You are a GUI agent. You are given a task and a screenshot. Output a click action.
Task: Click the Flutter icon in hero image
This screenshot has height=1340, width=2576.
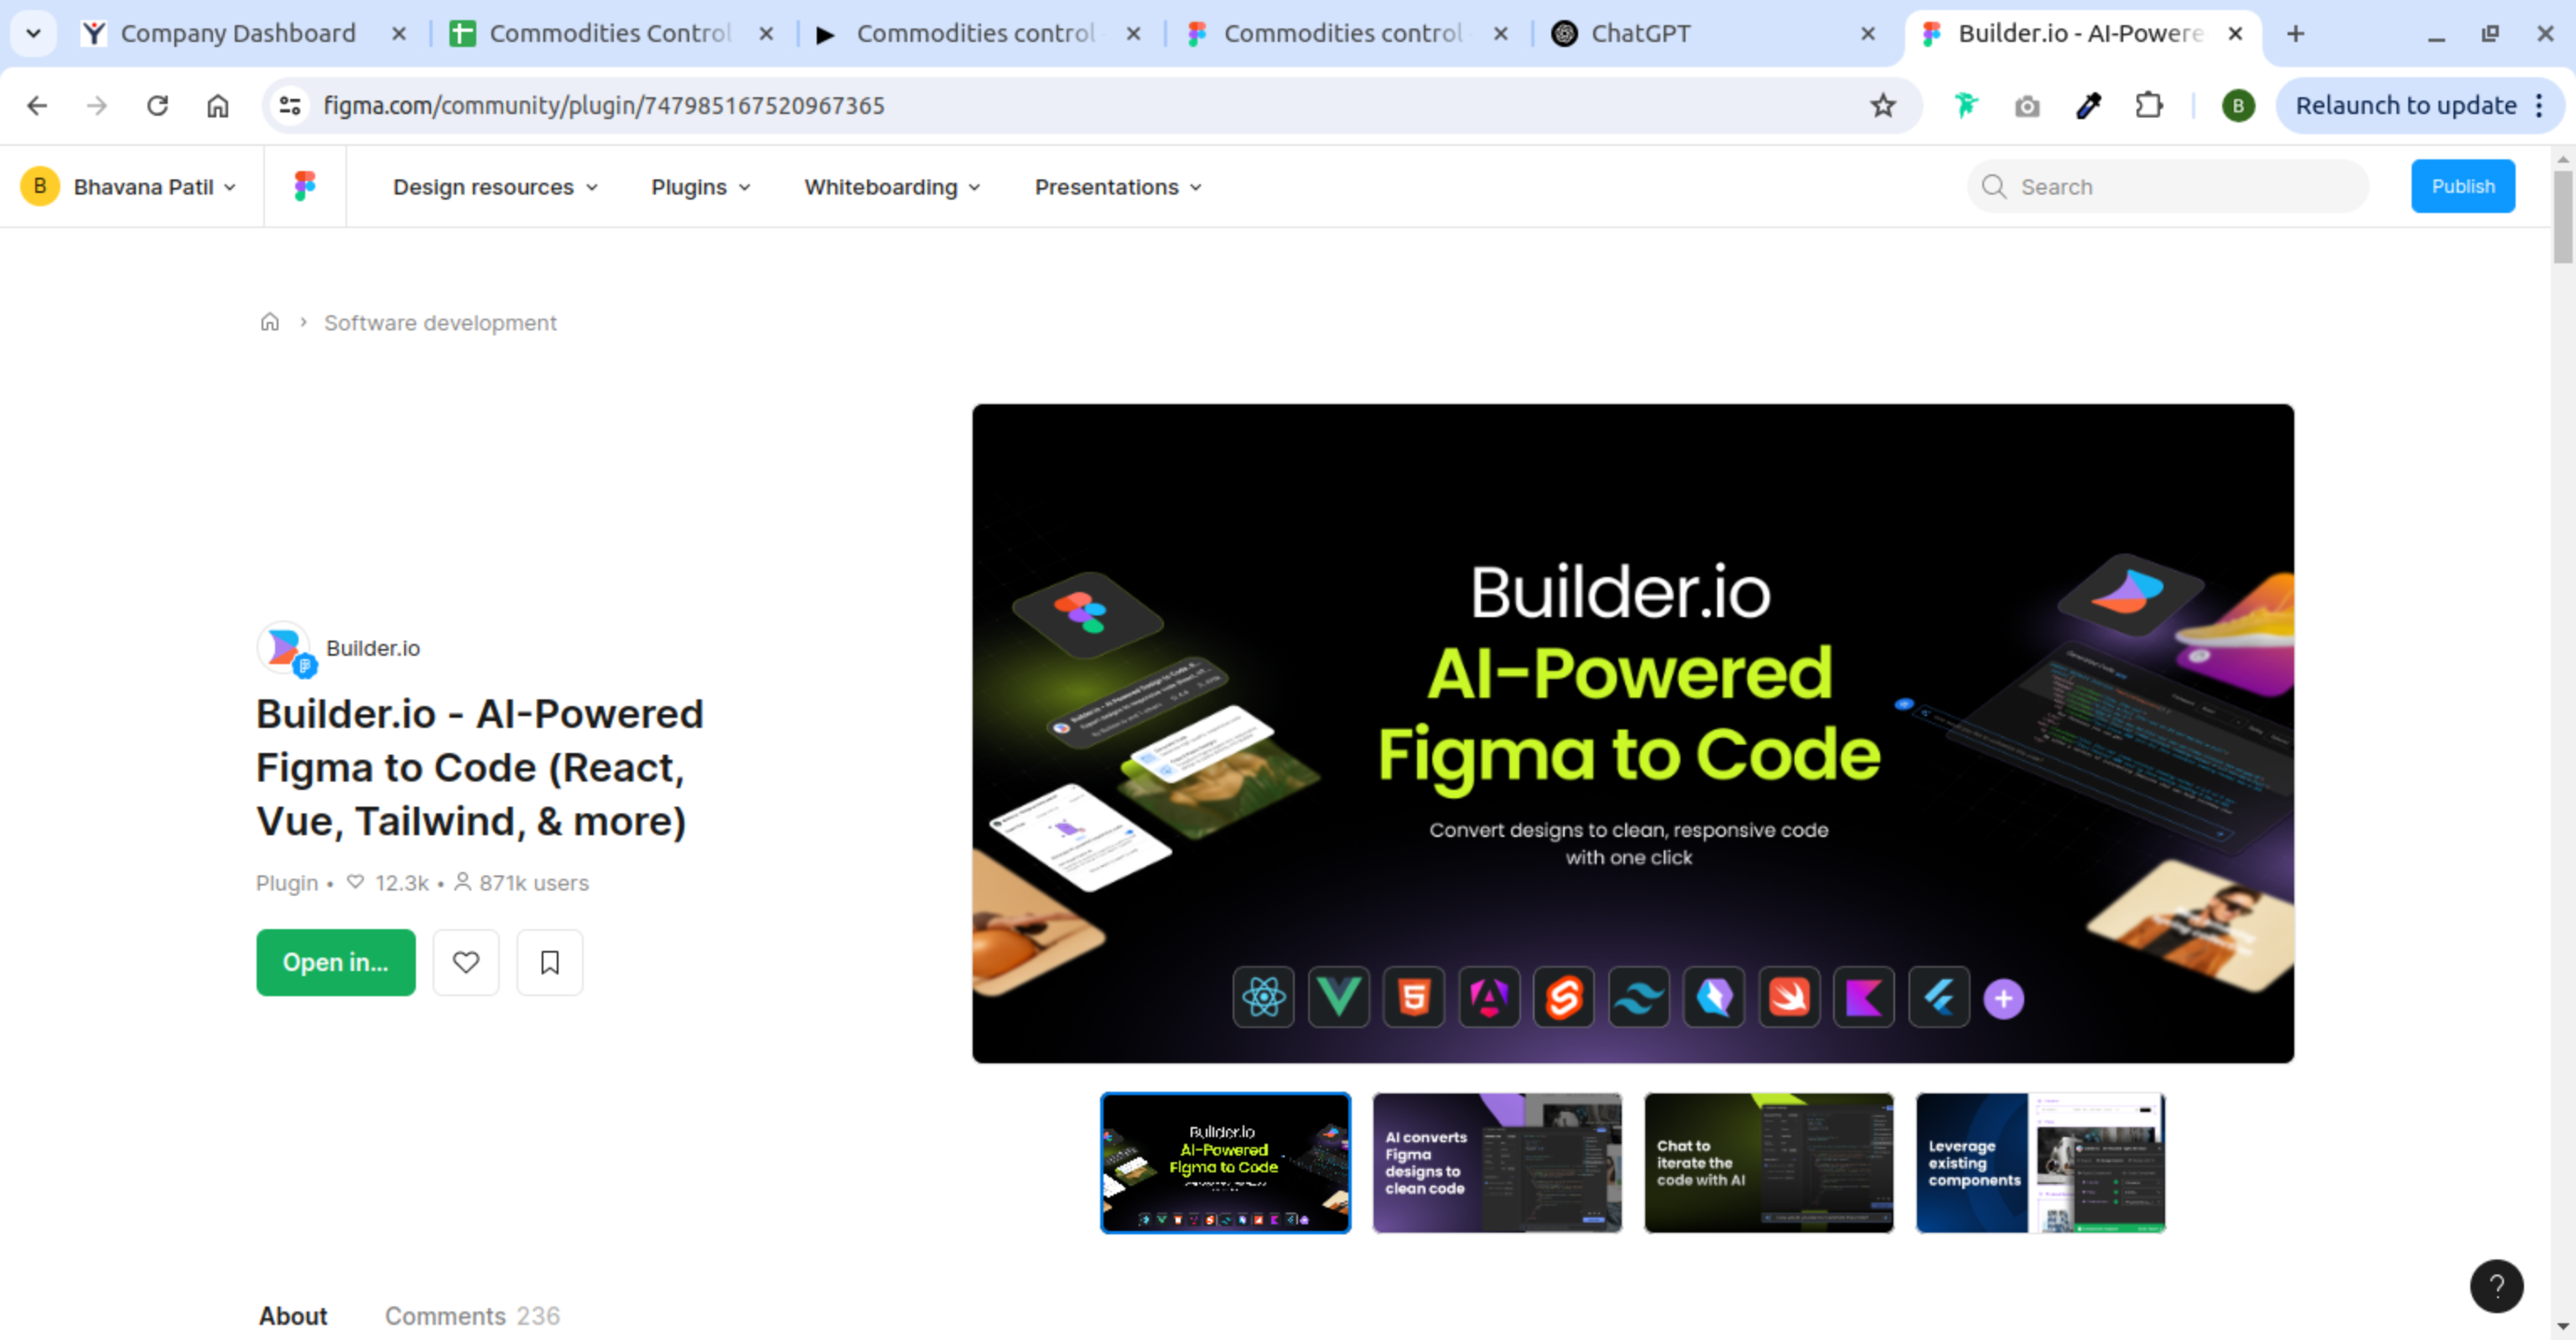point(1938,996)
